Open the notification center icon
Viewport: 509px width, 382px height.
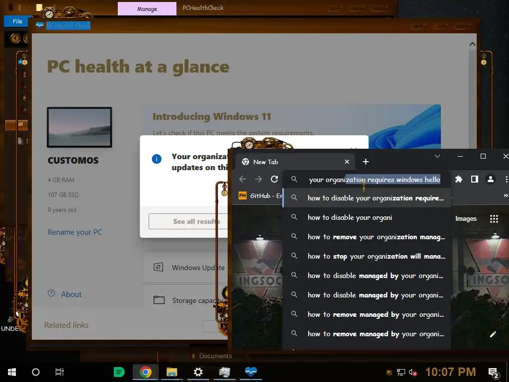pos(494,373)
